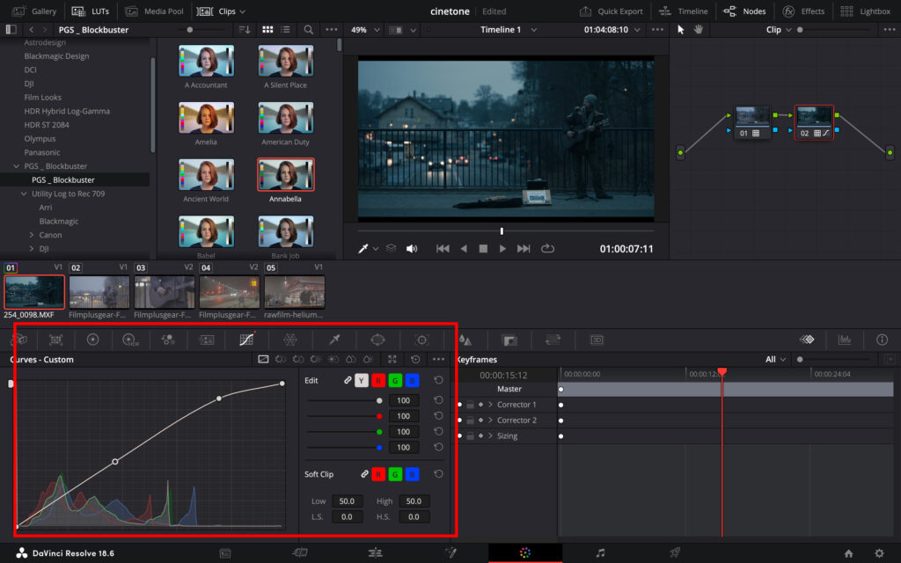Reset the curves Edit channels
Image resolution: width=901 pixels, height=563 pixels.
point(438,381)
